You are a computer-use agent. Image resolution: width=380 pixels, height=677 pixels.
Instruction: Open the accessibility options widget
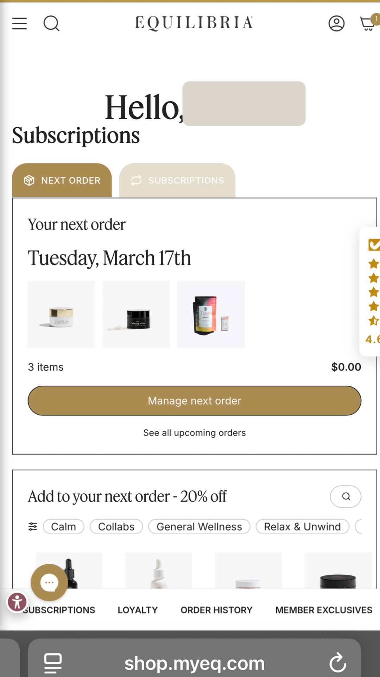tap(17, 602)
